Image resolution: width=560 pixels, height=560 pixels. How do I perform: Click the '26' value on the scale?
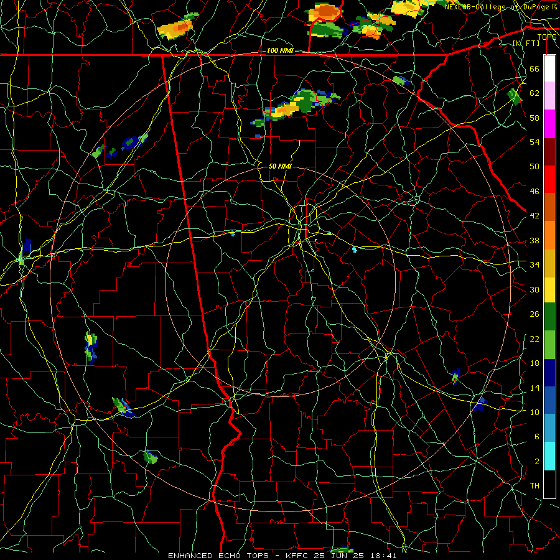[534, 314]
